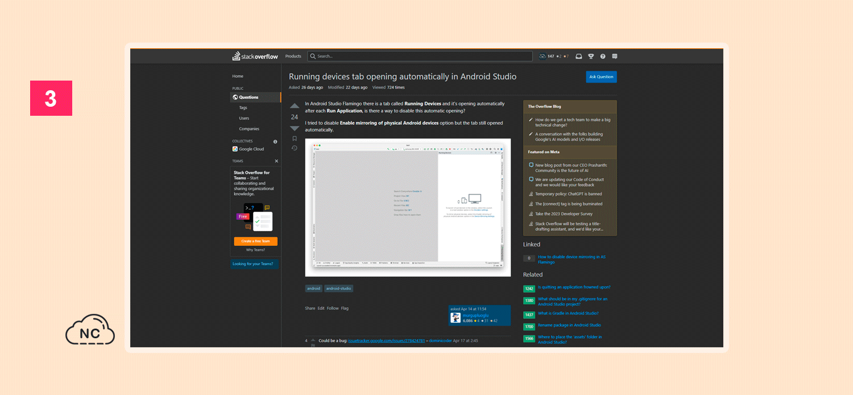Click Follow under the question

tap(333, 308)
